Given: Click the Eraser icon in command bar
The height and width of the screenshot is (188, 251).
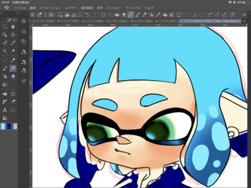Looking at the screenshot, I should (124, 15).
